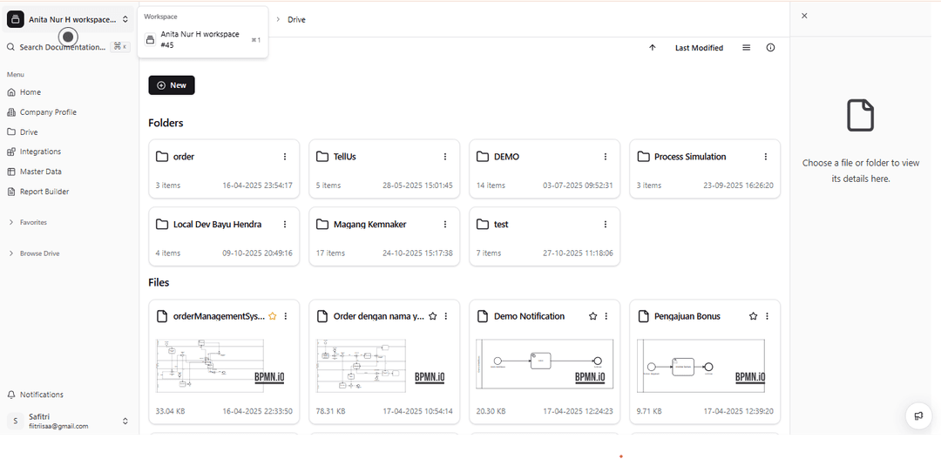This screenshot has height=459, width=941.
Task: Click the 33.04 KB file size
Action: pos(170,412)
